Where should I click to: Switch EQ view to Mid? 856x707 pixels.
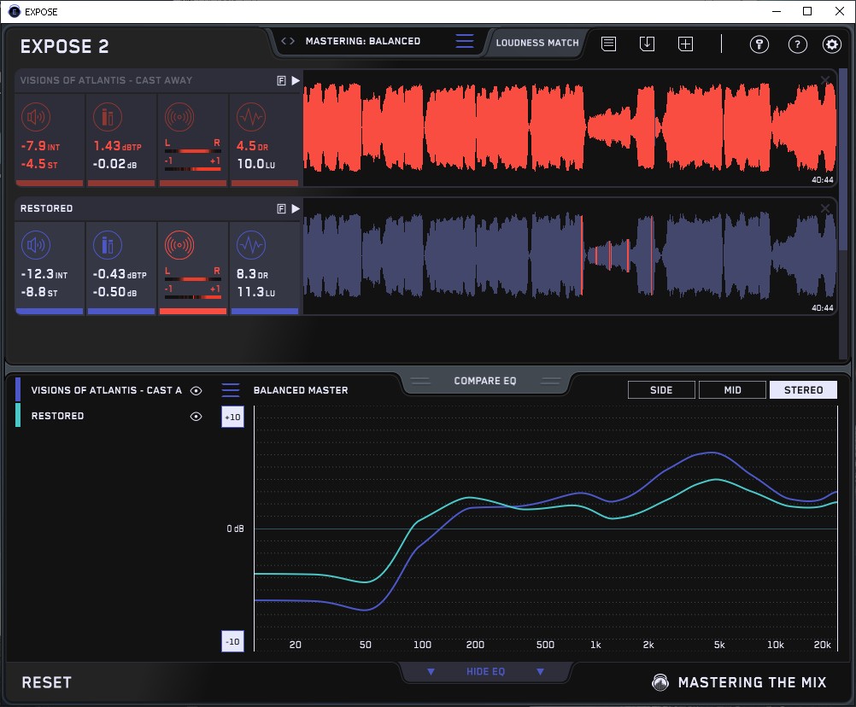click(732, 390)
